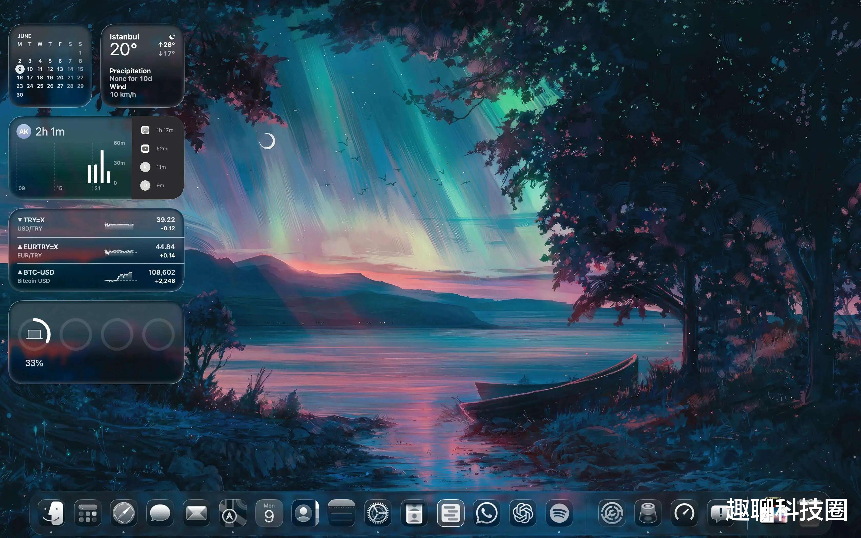Open the Apps launcher grid icon
The width and height of the screenshot is (861, 538).
[x=88, y=513]
